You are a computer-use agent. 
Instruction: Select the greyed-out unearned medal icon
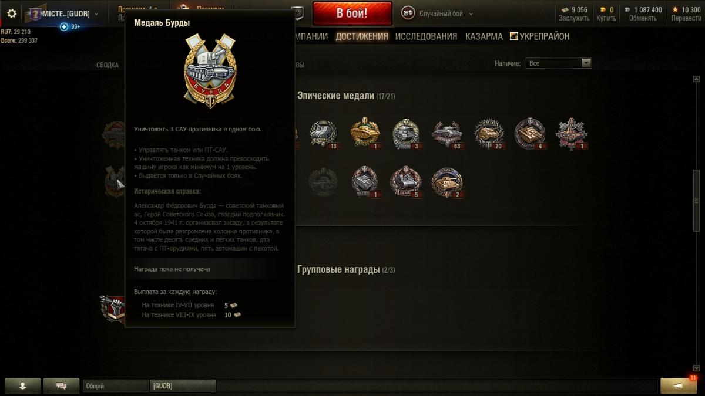324,182
